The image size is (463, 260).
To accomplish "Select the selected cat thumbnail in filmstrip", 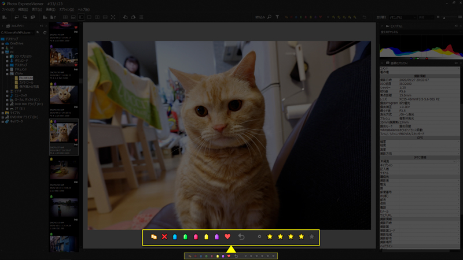I will 64,133.
